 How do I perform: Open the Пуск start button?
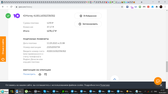pos(4,91)
